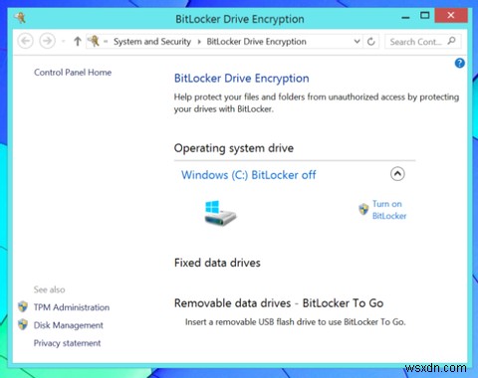Click the BitLocker keys icon in address bar
478x378 pixels.
tap(94, 41)
